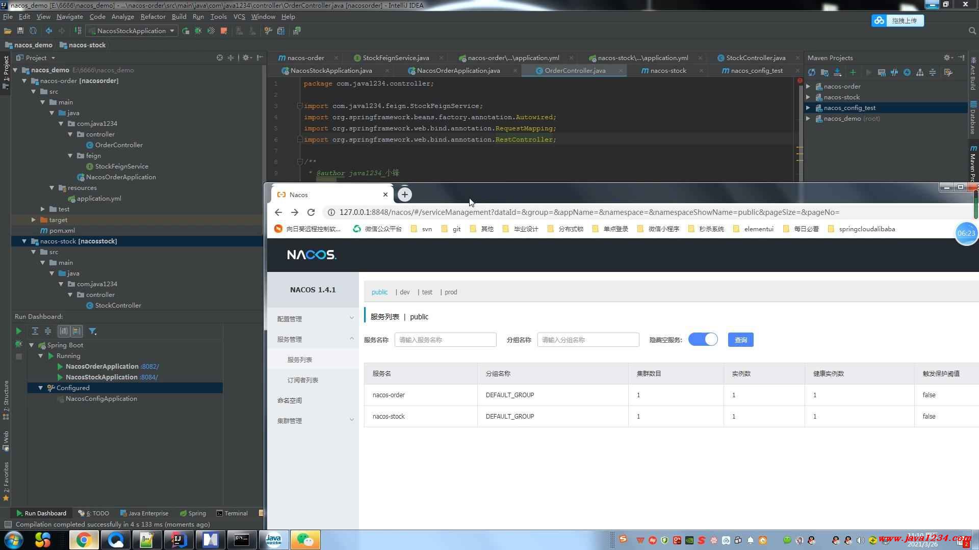Stop the running application with the red stop icon
Screen dimensions: 979x550
point(224,31)
